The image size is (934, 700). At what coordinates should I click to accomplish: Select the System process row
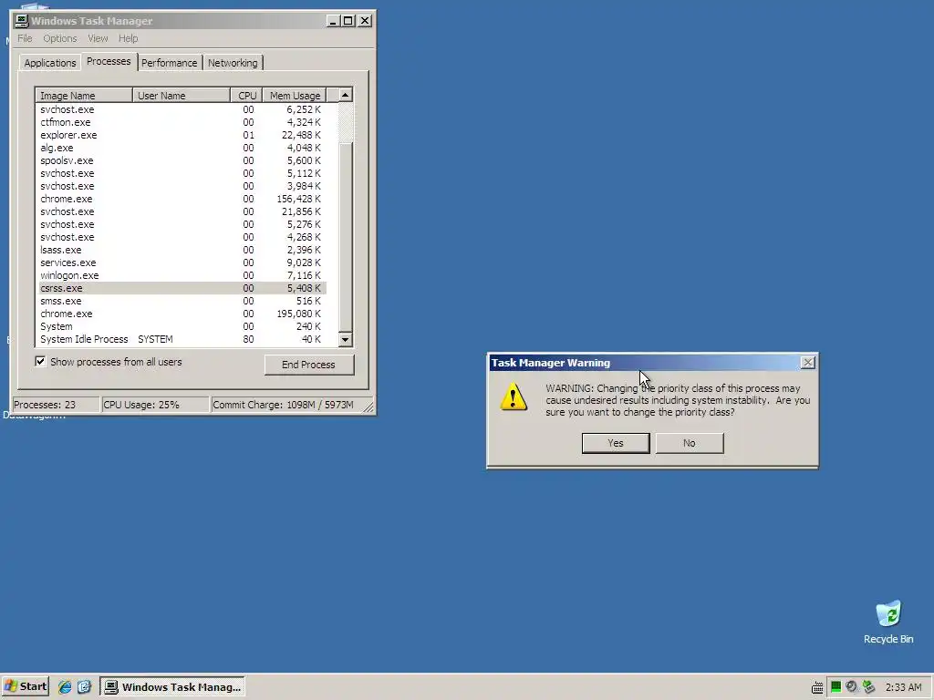point(182,326)
